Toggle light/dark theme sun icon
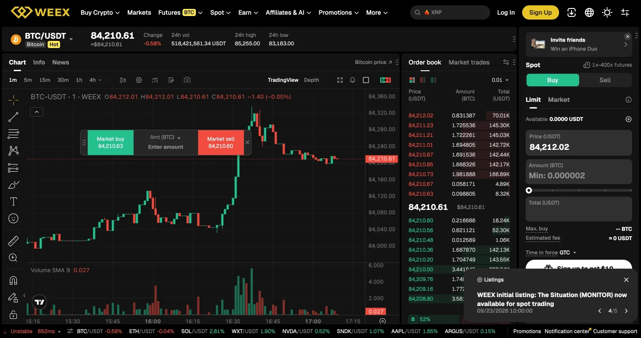 point(607,12)
